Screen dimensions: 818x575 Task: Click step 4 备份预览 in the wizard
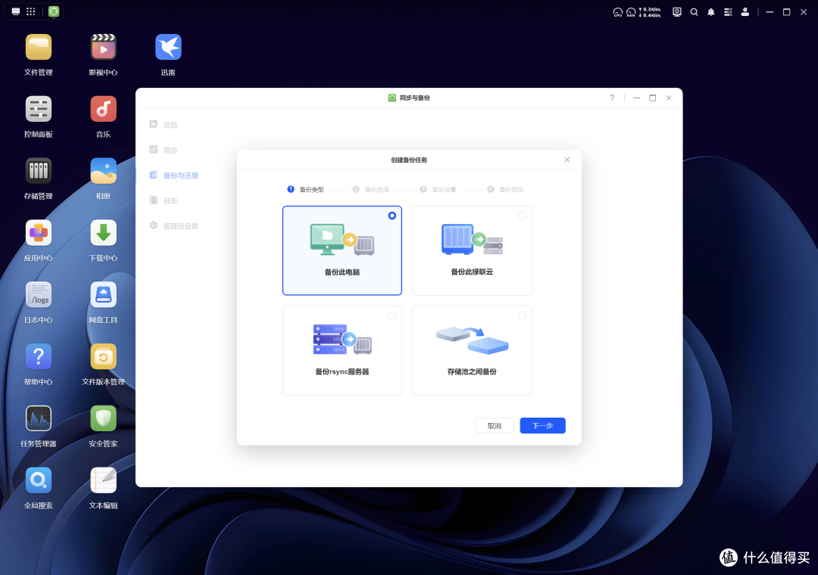[505, 189]
